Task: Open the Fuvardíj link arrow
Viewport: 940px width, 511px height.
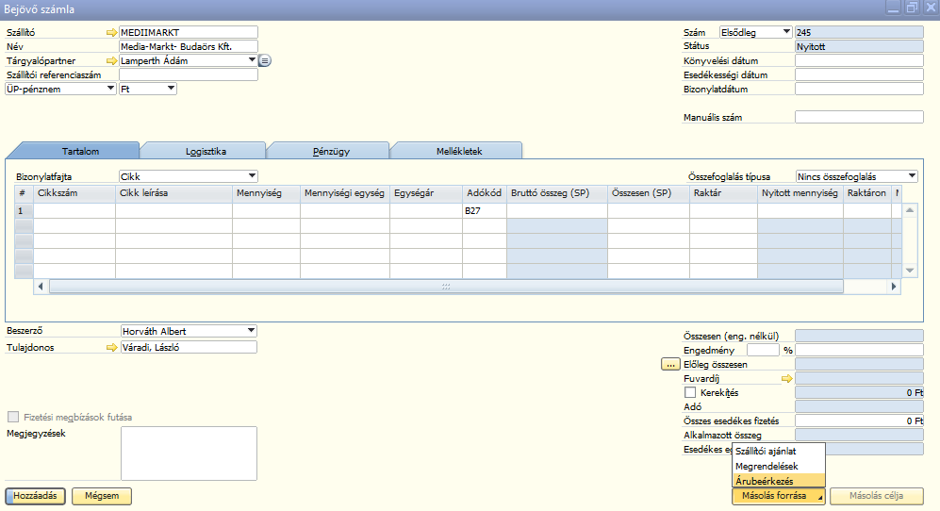Action: click(x=787, y=378)
